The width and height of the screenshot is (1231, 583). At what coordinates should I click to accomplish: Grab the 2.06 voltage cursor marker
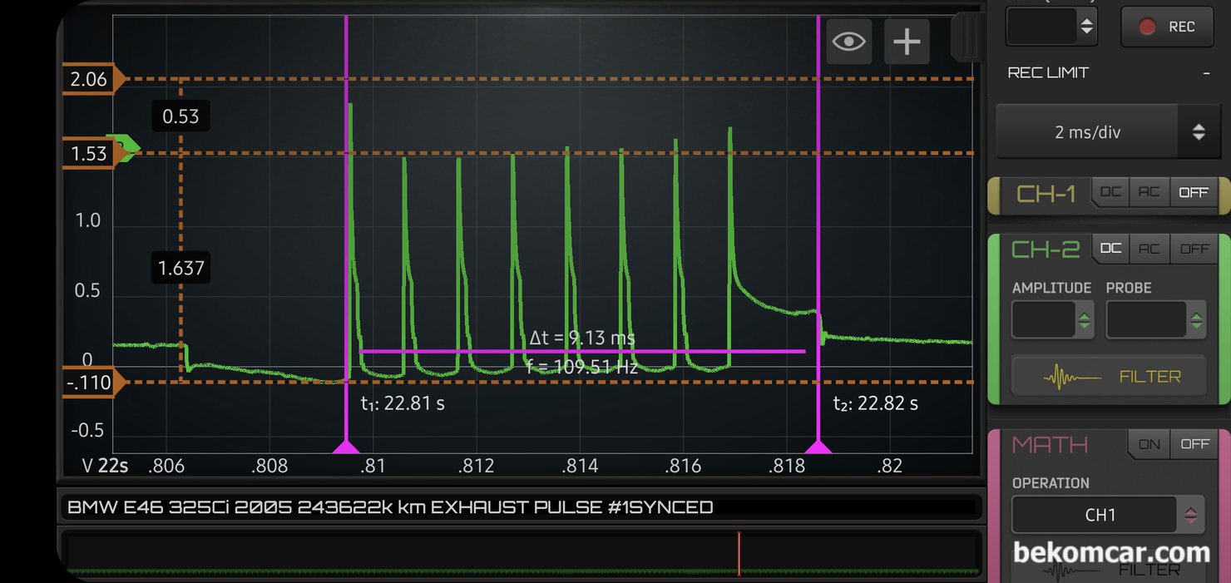coord(93,80)
